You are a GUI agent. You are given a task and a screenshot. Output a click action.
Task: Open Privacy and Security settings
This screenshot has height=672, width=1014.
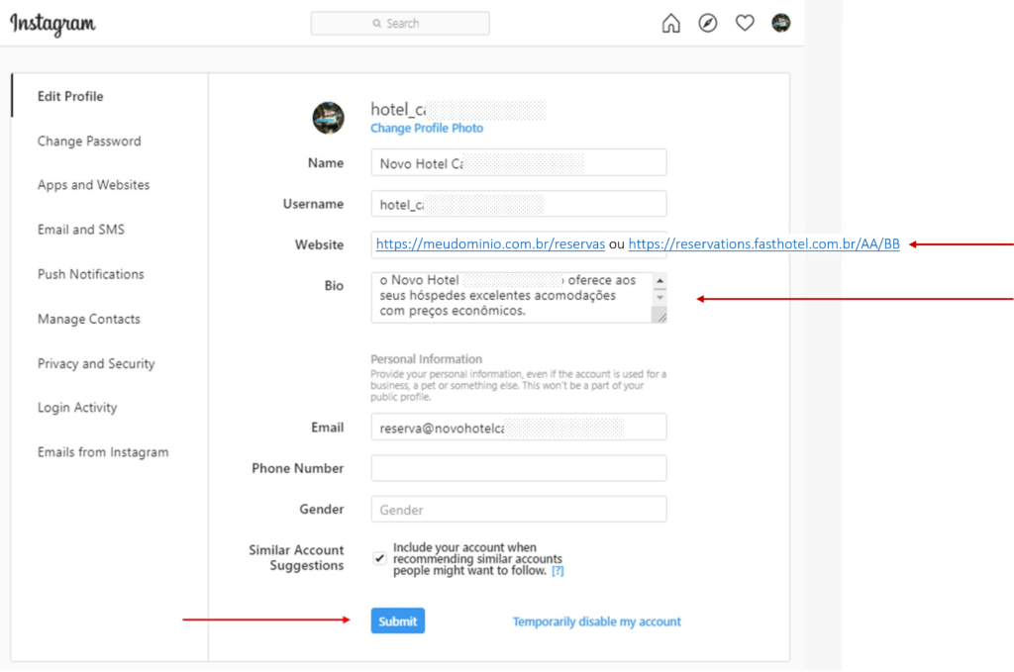(x=96, y=363)
